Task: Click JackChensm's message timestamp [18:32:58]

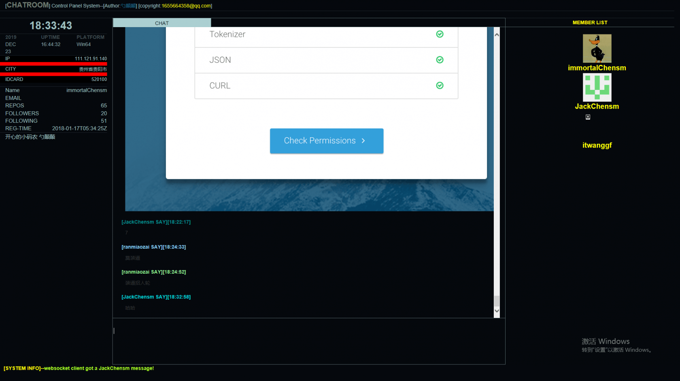Action: (178, 297)
